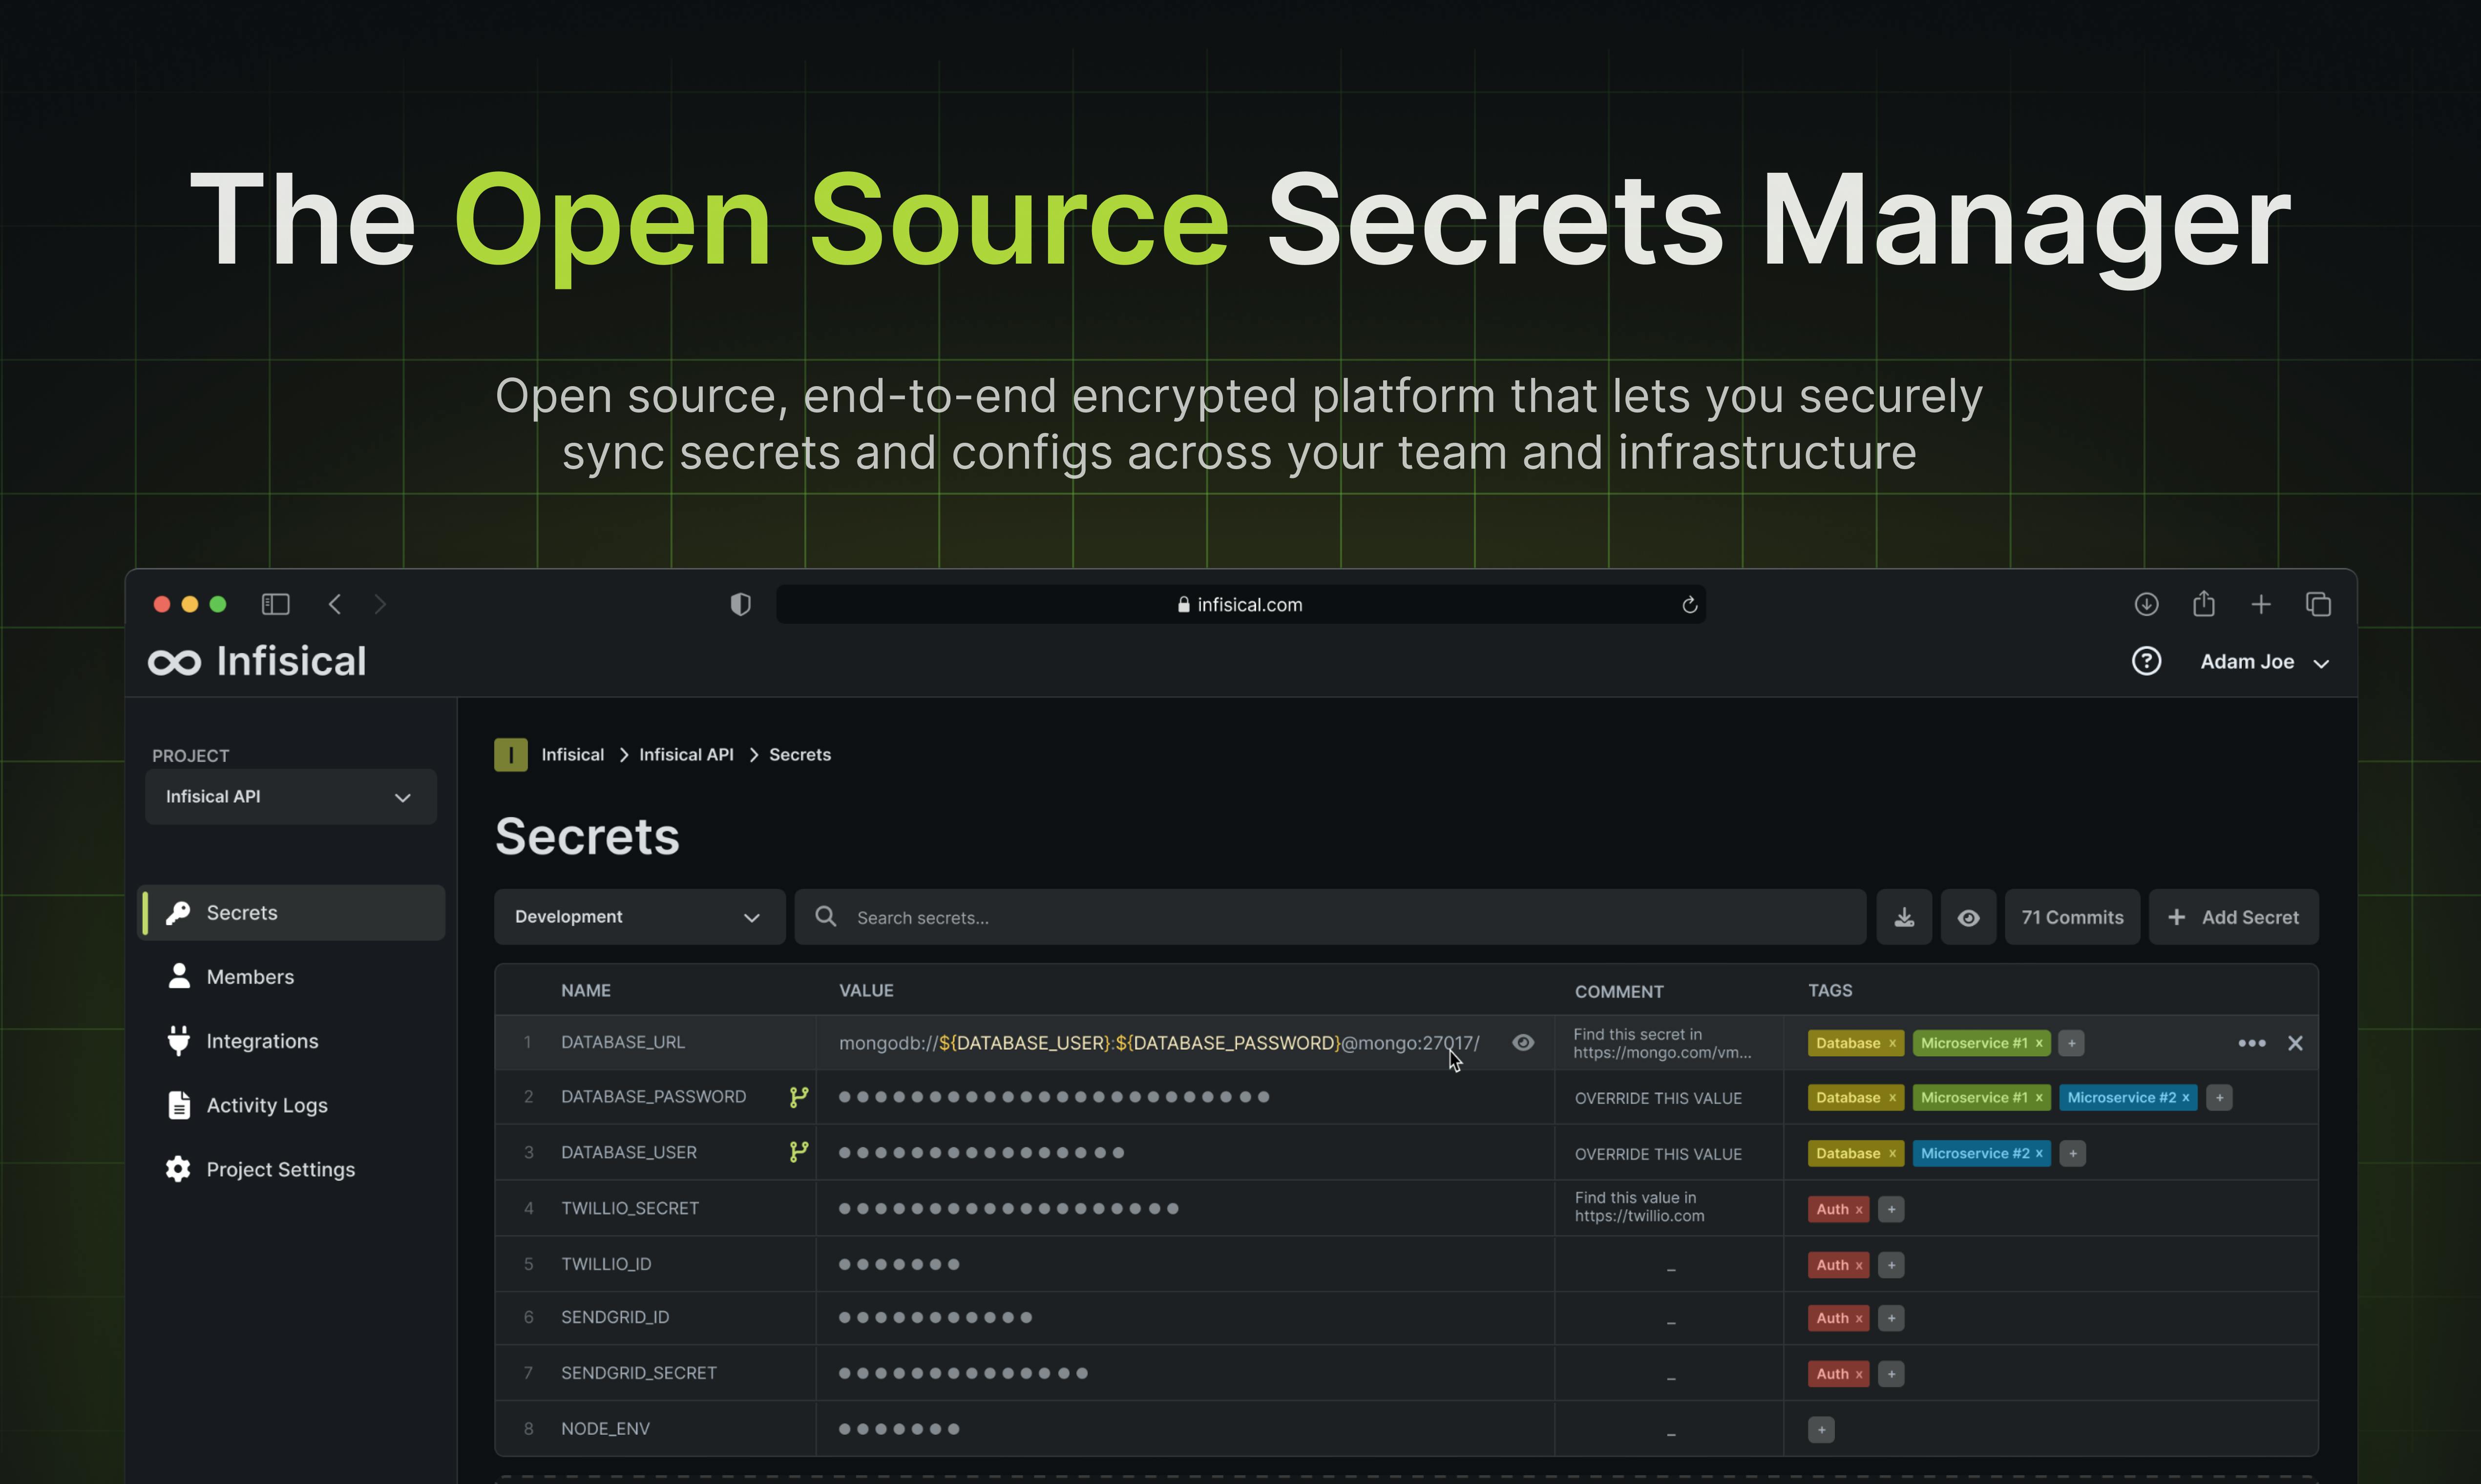Add a tag to SENDGRID_SECRET row

1891,1374
